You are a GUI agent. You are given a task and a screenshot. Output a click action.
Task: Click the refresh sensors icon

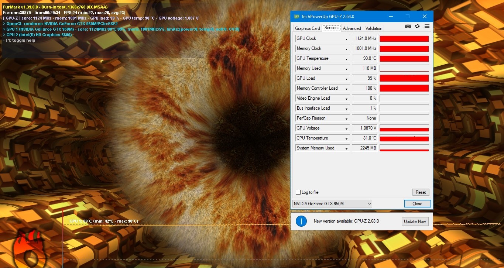(x=417, y=27)
